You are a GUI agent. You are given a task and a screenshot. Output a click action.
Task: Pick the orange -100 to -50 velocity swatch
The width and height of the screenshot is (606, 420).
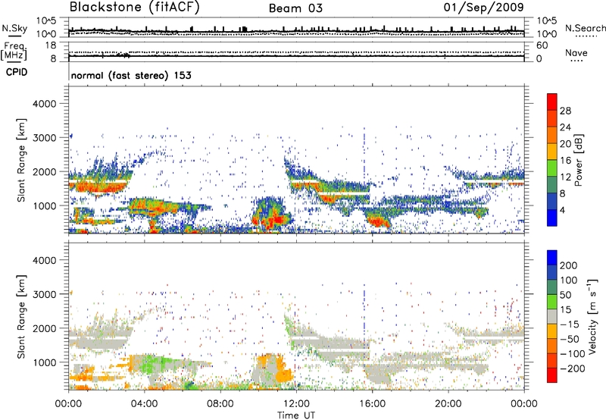click(552, 346)
